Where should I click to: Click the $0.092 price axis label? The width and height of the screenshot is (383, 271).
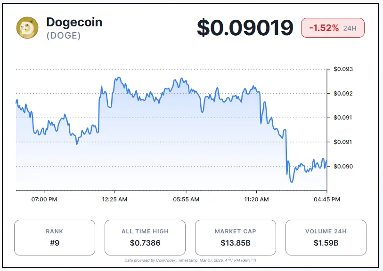(343, 93)
